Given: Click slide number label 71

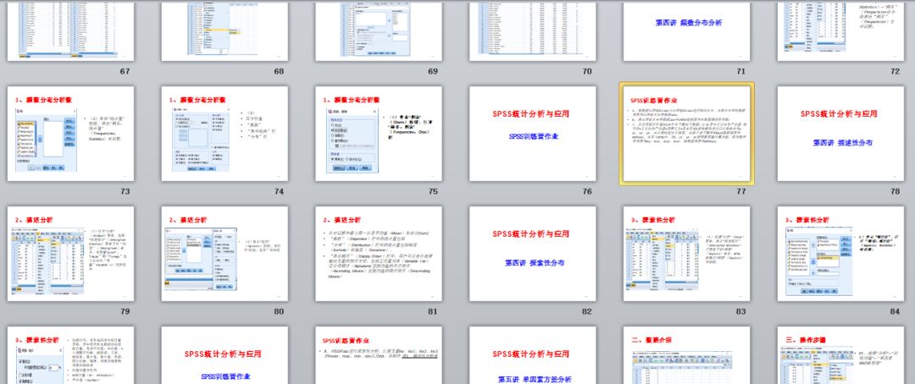Looking at the screenshot, I should point(740,72).
